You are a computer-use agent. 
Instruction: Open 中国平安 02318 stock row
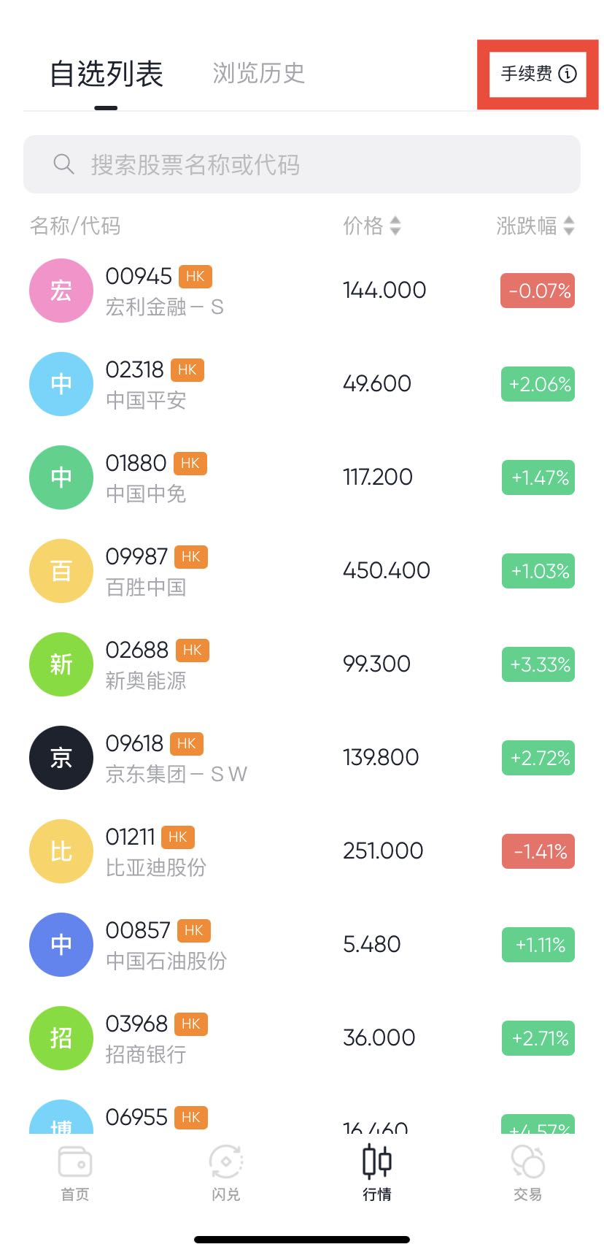(x=302, y=384)
